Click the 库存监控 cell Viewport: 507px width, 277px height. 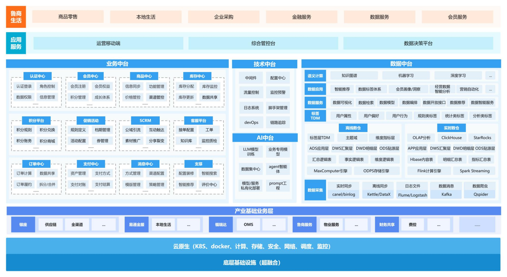pyautogui.click(x=210, y=86)
